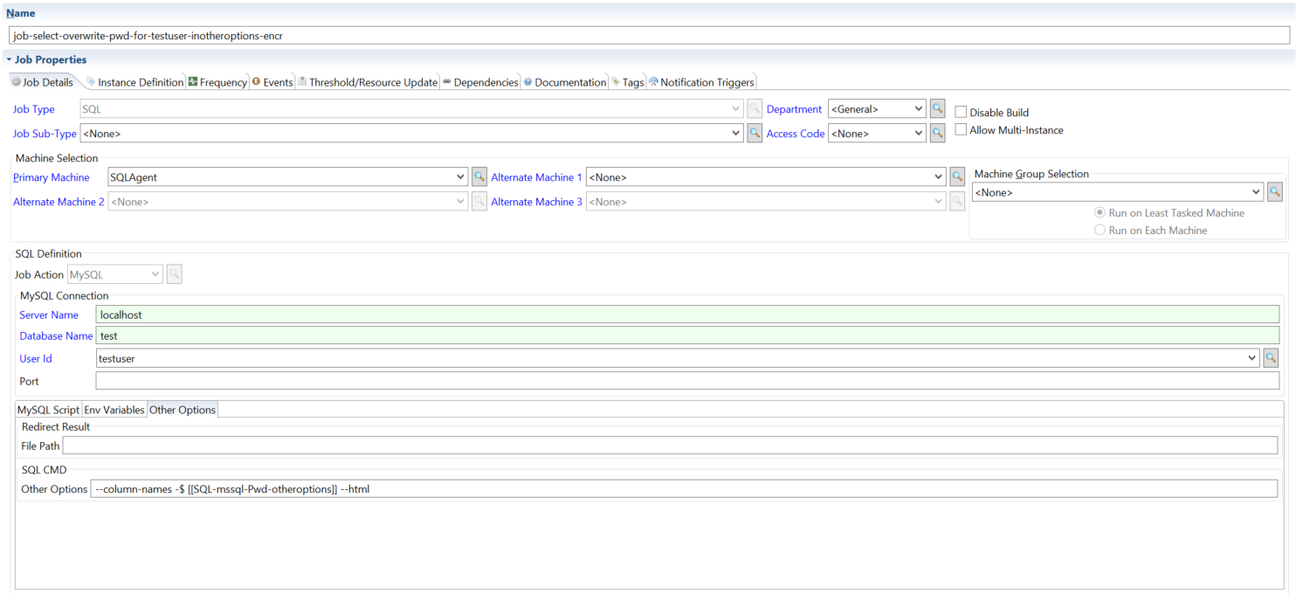Switch to the MySQL Script tab
The width and height of the screenshot is (1296, 594).
tap(48, 410)
